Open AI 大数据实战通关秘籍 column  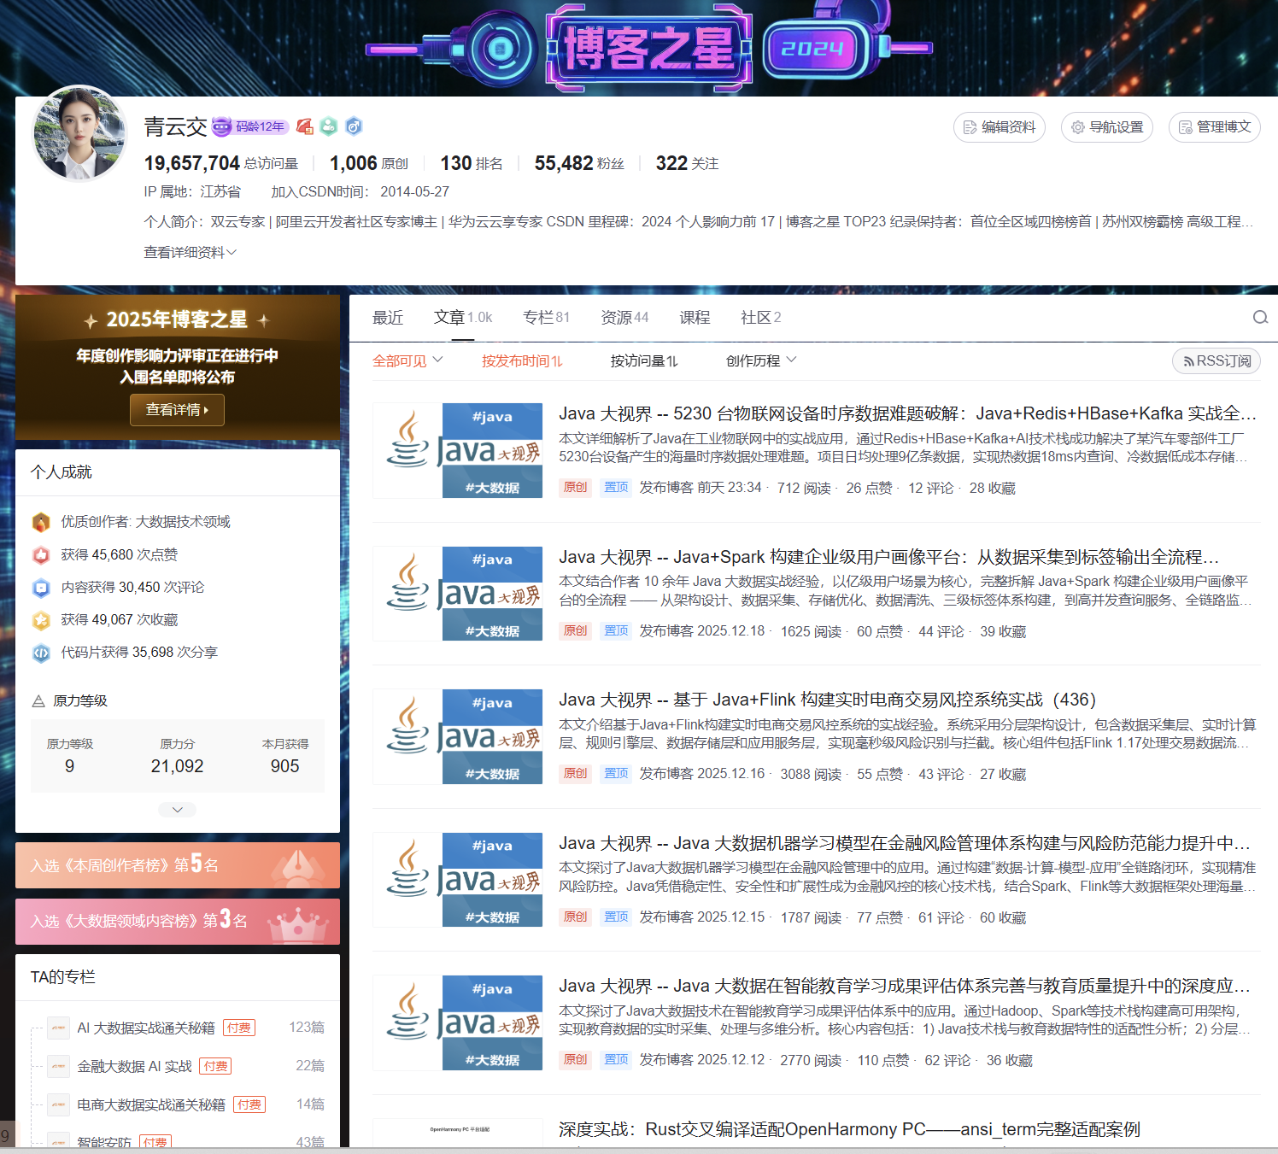point(146,1028)
